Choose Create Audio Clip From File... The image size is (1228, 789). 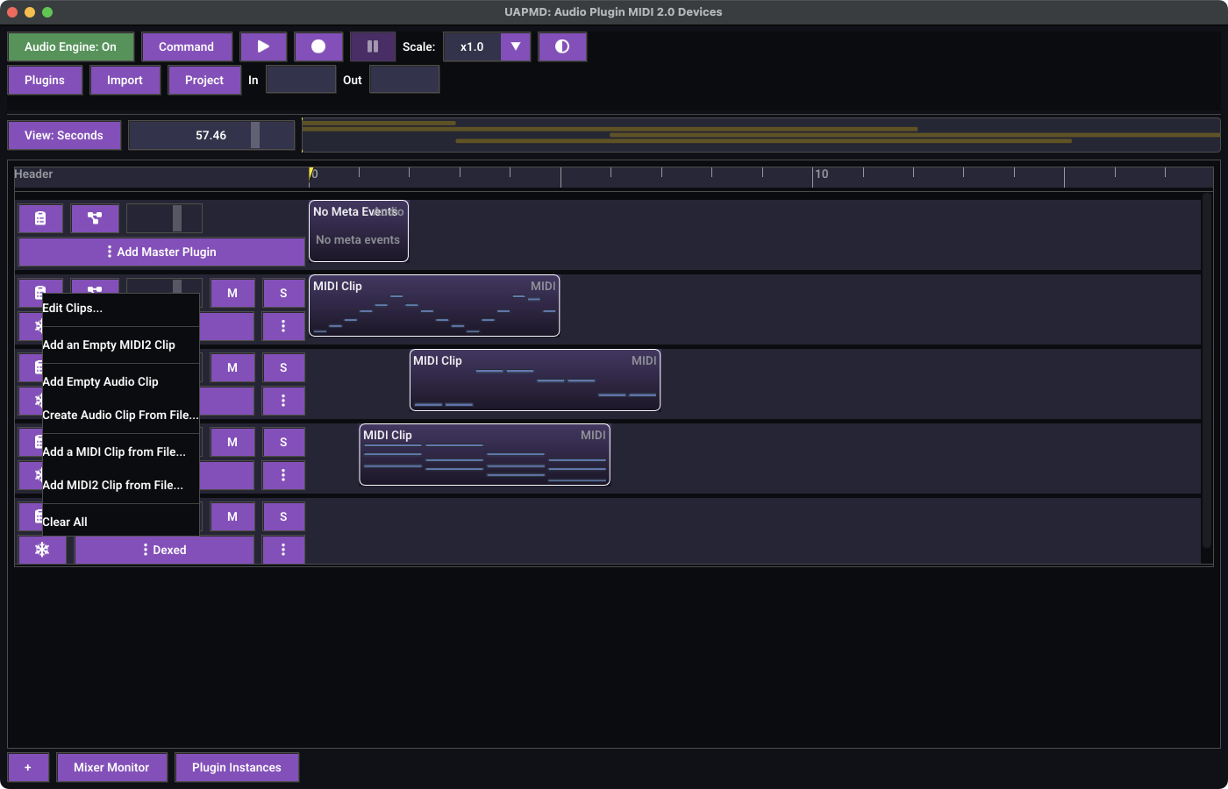(121, 415)
